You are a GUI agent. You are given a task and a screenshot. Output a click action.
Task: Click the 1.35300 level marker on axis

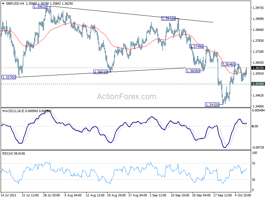coord(258,84)
